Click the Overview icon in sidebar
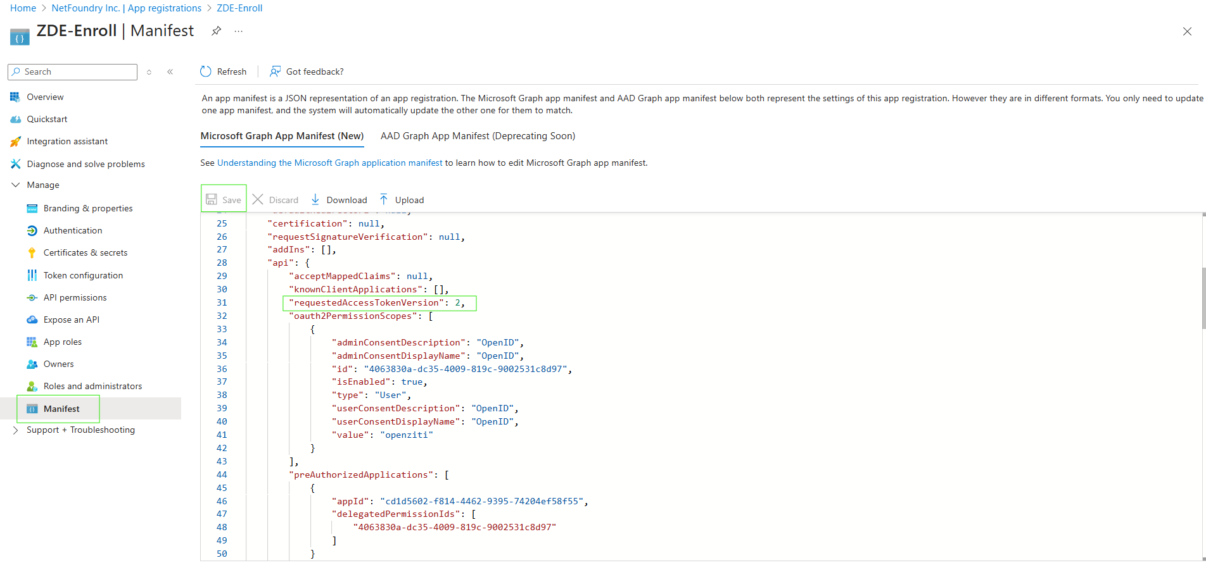Image resolution: width=1206 pixels, height=565 pixels. point(15,97)
